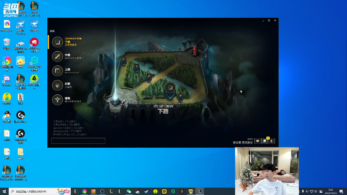Viewport: 347px width, 195px height.
Task: Open the Recycle Bin desktop icon
Action: 7,44
